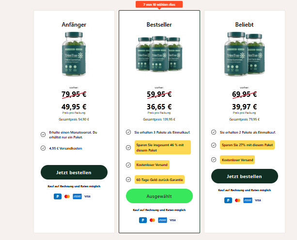Screen dimensions: 297x240
Task: Click the yellow 'Sparen Sie insgesamt 46 %' badge
Action: [163, 147]
